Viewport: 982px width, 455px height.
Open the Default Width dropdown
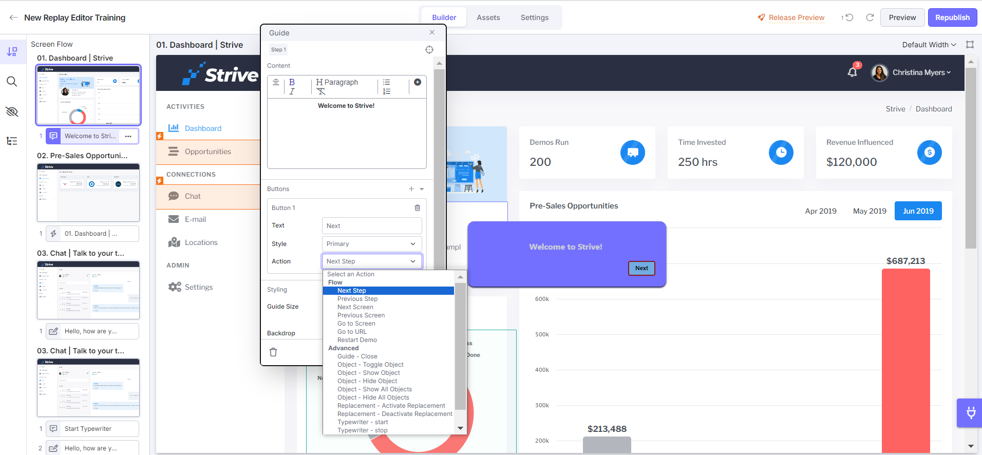pos(929,45)
